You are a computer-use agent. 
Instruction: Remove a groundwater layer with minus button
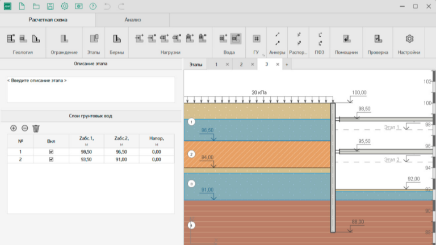coord(25,128)
